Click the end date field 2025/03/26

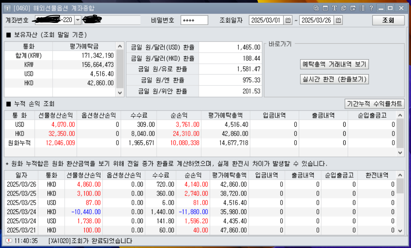pyautogui.click(x=317, y=20)
